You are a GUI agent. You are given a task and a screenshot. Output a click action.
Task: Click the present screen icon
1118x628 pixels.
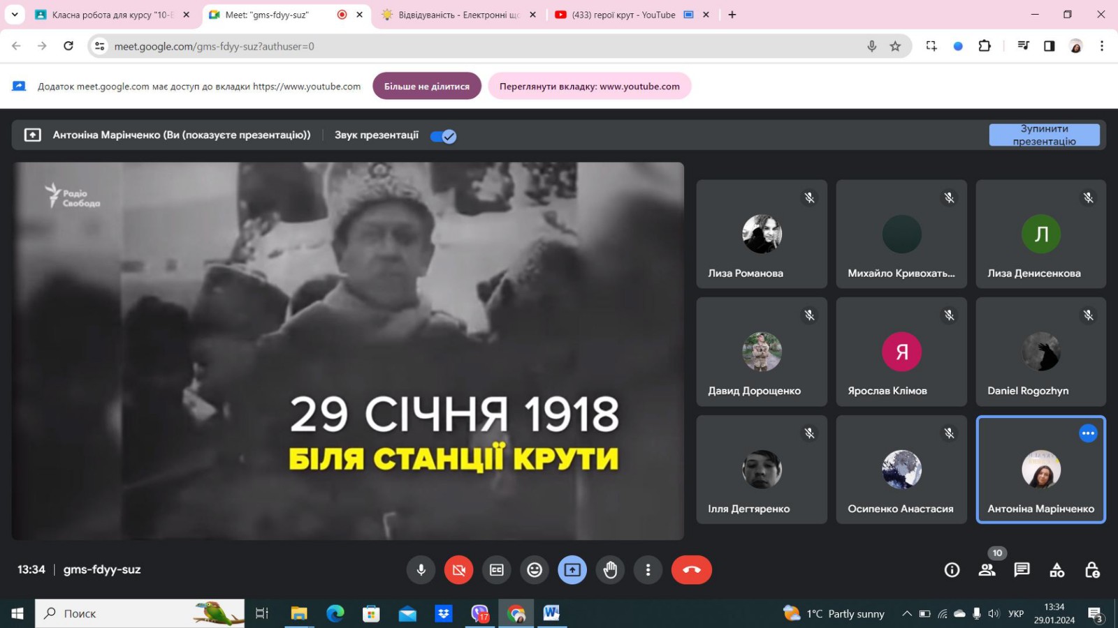click(572, 570)
